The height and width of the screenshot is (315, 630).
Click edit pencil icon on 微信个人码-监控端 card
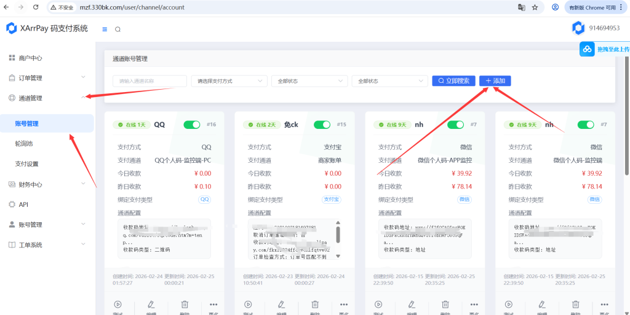click(x=541, y=304)
